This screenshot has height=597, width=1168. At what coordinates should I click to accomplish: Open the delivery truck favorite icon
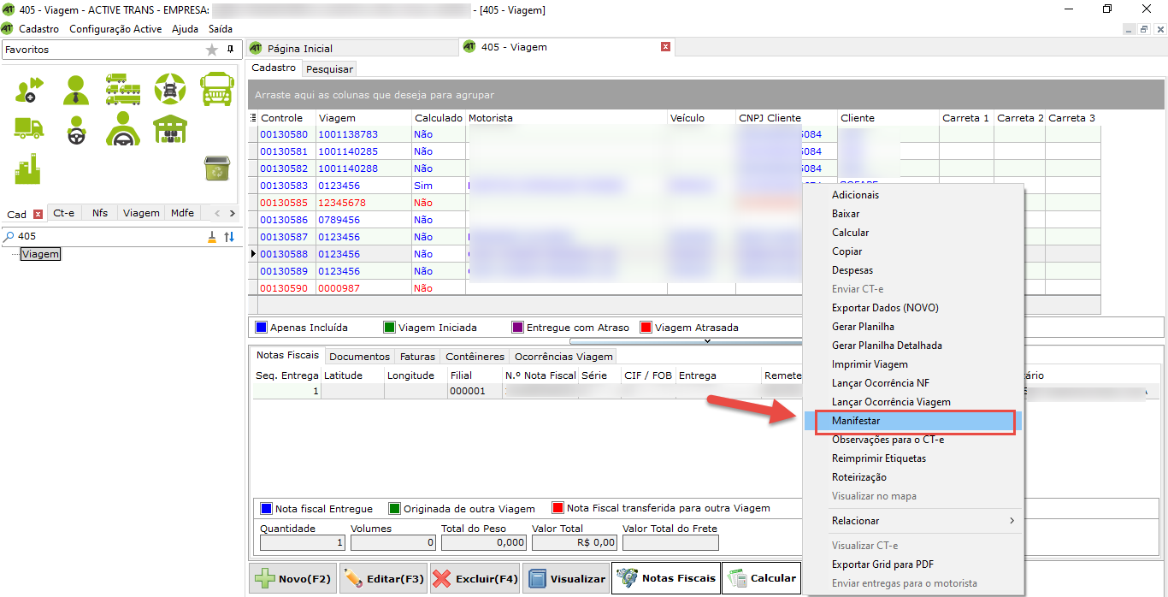[28, 128]
